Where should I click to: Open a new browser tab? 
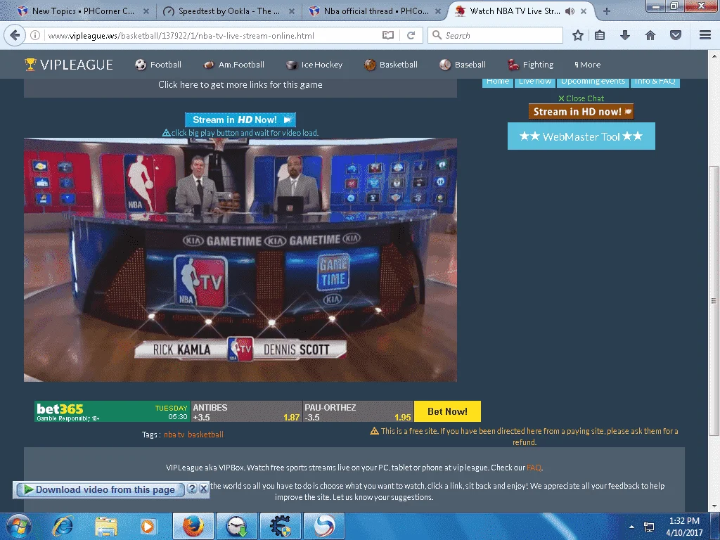[x=606, y=11]
